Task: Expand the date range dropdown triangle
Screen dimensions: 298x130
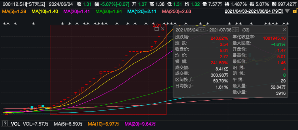Action: (287, 11)
